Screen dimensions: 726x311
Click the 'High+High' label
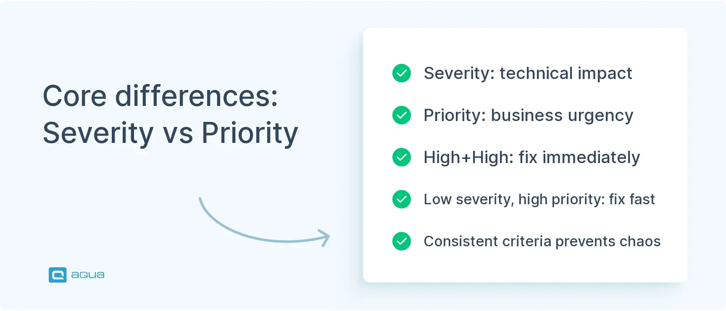468,157
